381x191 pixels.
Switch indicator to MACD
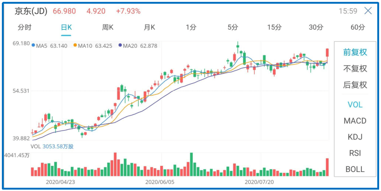pos(355,121)
